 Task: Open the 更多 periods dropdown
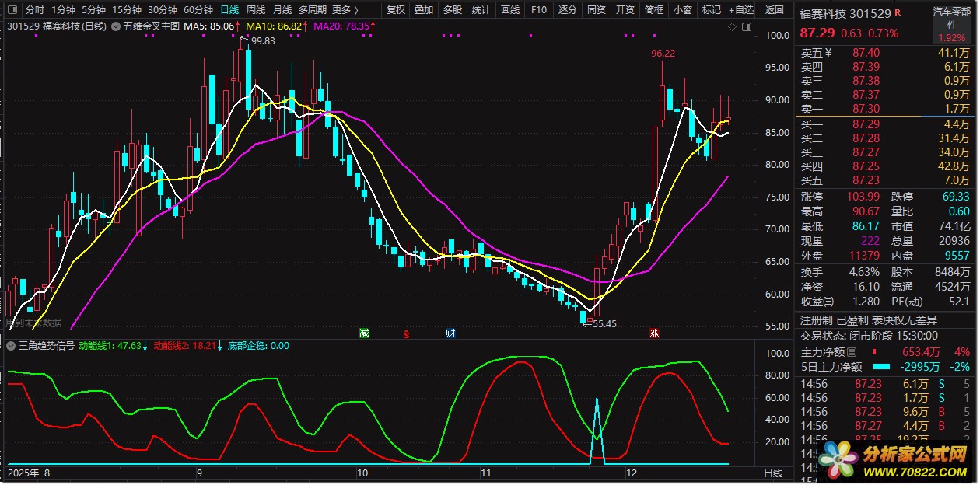[x=345, y=10]
